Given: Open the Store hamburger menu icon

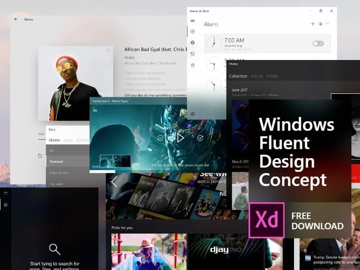Looking at the screenshot, I should (x=52, y=150).
